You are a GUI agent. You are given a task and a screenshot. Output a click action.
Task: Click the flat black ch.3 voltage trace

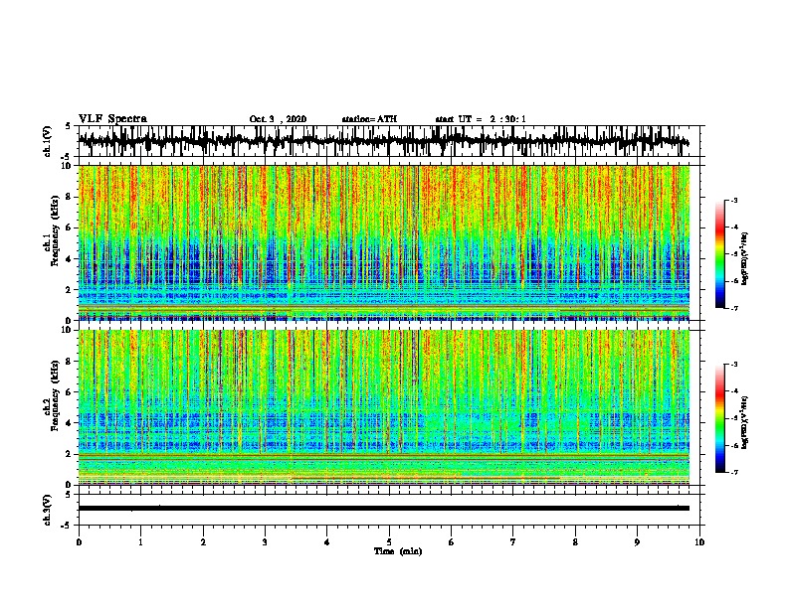coord(383,509)
